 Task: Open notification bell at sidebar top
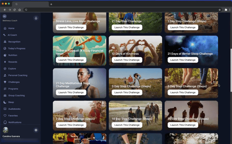36,18
